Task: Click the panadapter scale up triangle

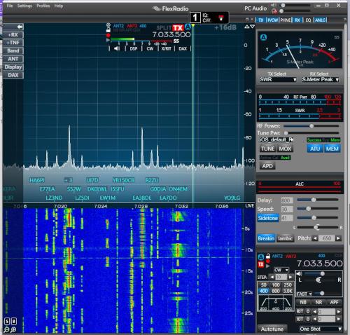Action: (246, 27)
